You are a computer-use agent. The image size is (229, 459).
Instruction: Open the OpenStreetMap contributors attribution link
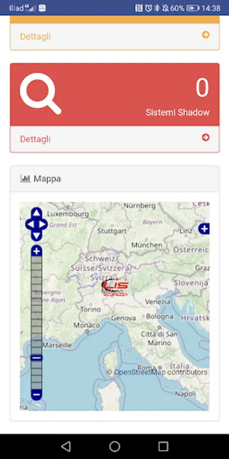coord(157,372)
